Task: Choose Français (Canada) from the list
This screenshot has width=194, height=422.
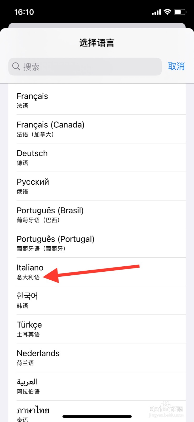Action: click(97, 129)
